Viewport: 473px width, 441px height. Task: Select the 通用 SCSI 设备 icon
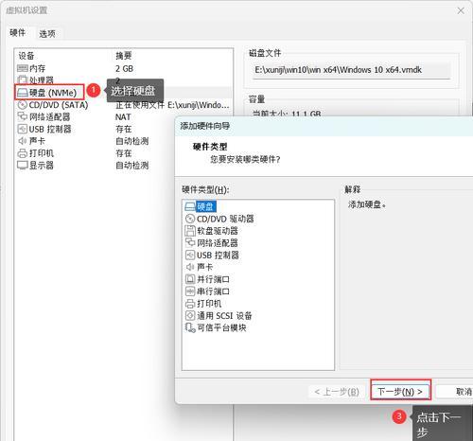pyautogui.click(x=190, y=315)
